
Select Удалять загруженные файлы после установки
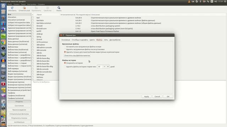(65, 49)
